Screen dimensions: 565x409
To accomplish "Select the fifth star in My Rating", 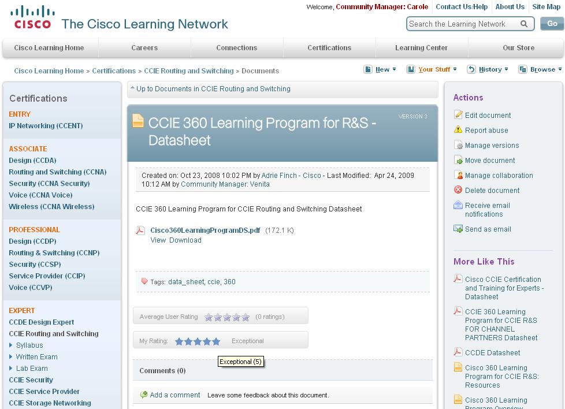I will click(216, 341).
